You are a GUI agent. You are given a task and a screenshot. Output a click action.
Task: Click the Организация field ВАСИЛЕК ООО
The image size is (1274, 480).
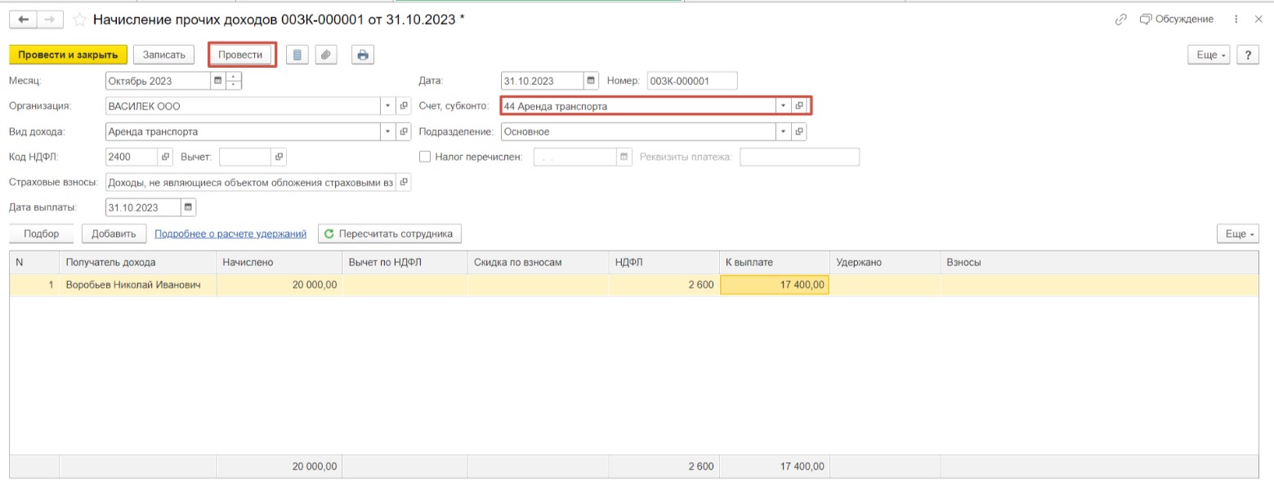(244, 106)
